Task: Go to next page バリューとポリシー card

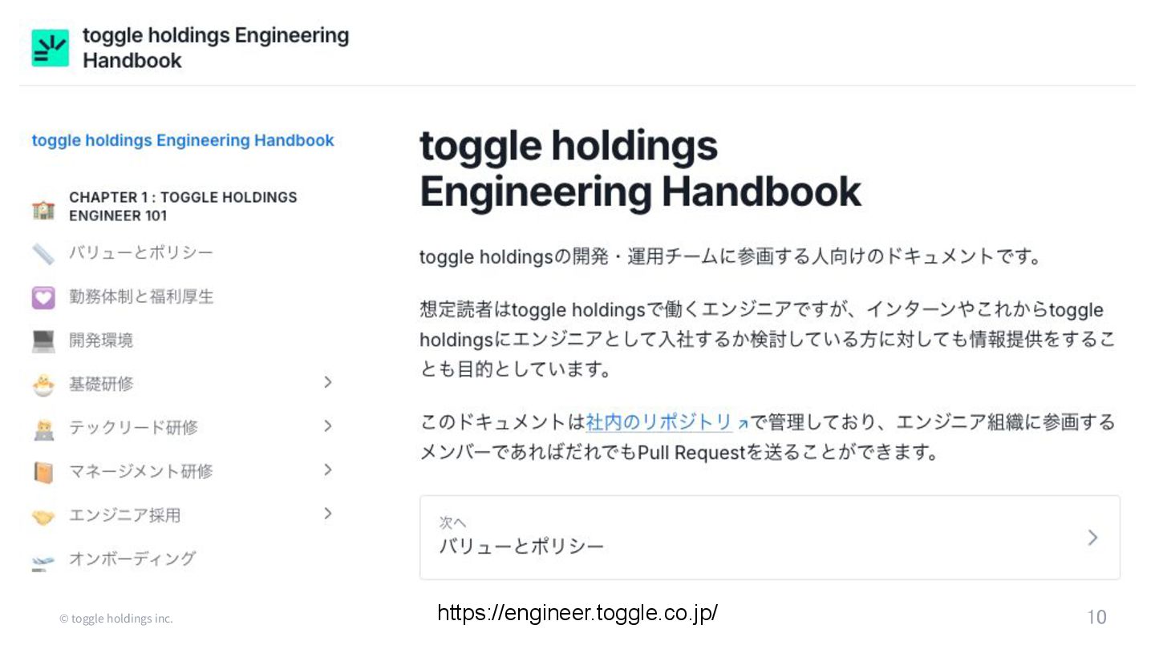Action: [x=769, y=538]
